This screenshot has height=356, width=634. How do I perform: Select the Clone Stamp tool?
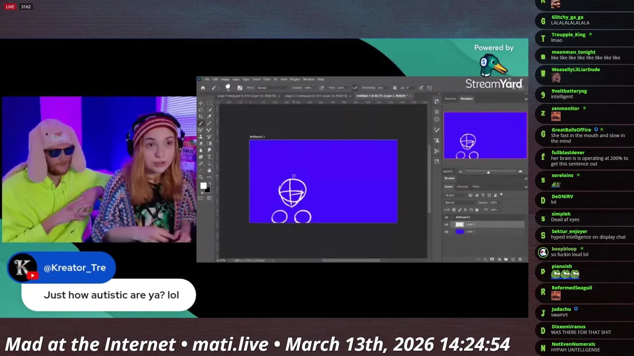click(x=201, y=137)
